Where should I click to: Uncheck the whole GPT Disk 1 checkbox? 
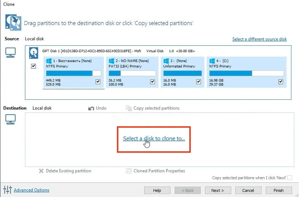pos(34,66)
